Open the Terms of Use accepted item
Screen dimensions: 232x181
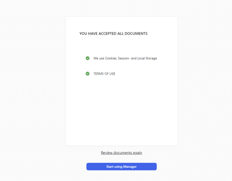[x=104, y=74]
